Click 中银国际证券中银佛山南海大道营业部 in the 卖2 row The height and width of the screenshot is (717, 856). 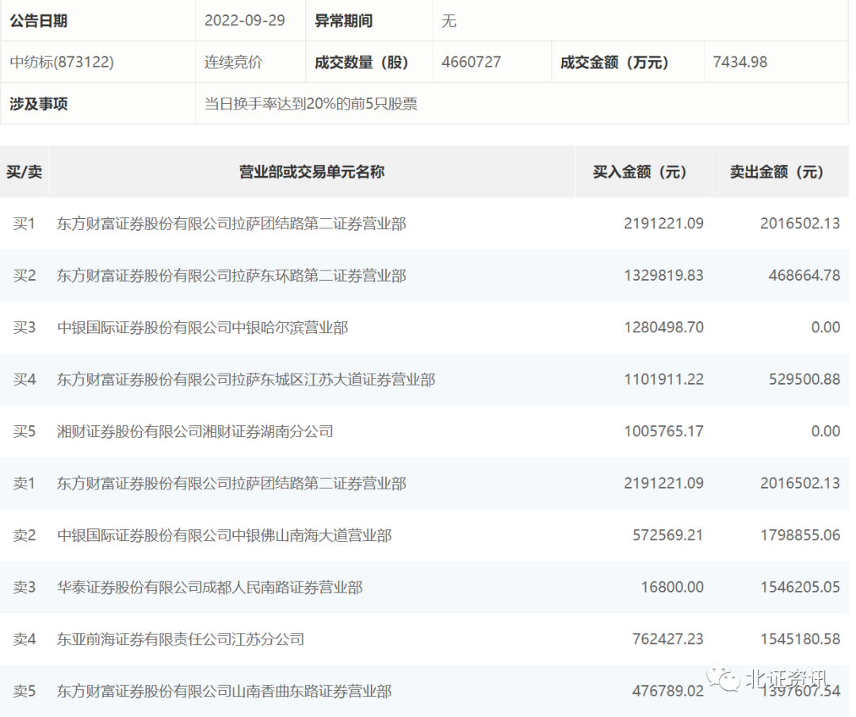(x=224, y=536)
